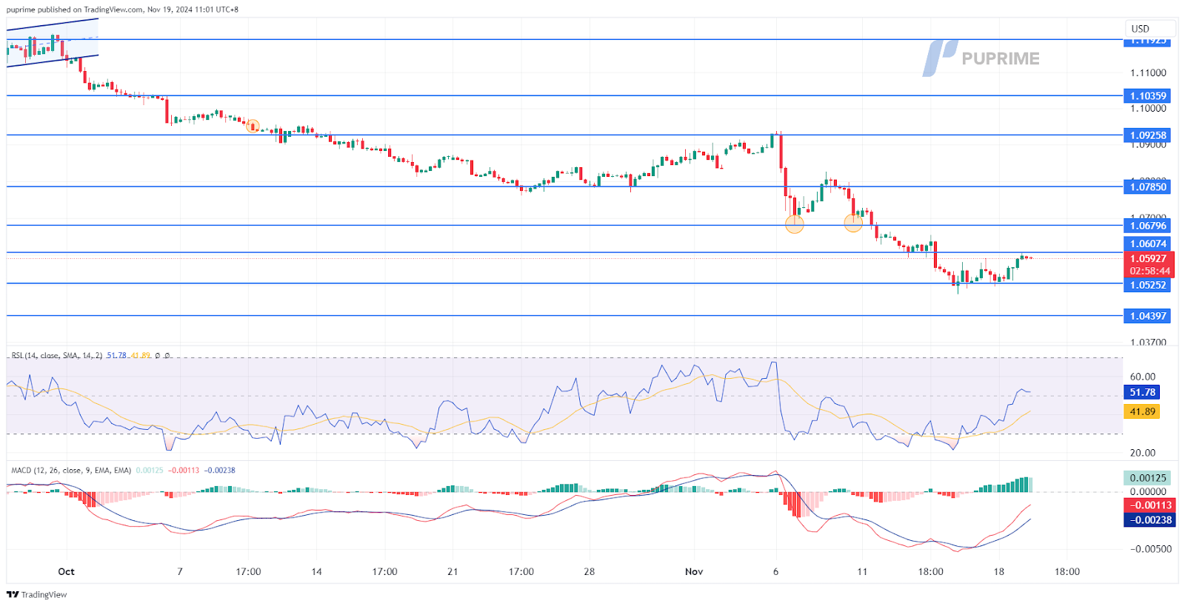1185x606 pixels.
Task: Select the horizontal line at 1.04397
Action: pos(563,316)
